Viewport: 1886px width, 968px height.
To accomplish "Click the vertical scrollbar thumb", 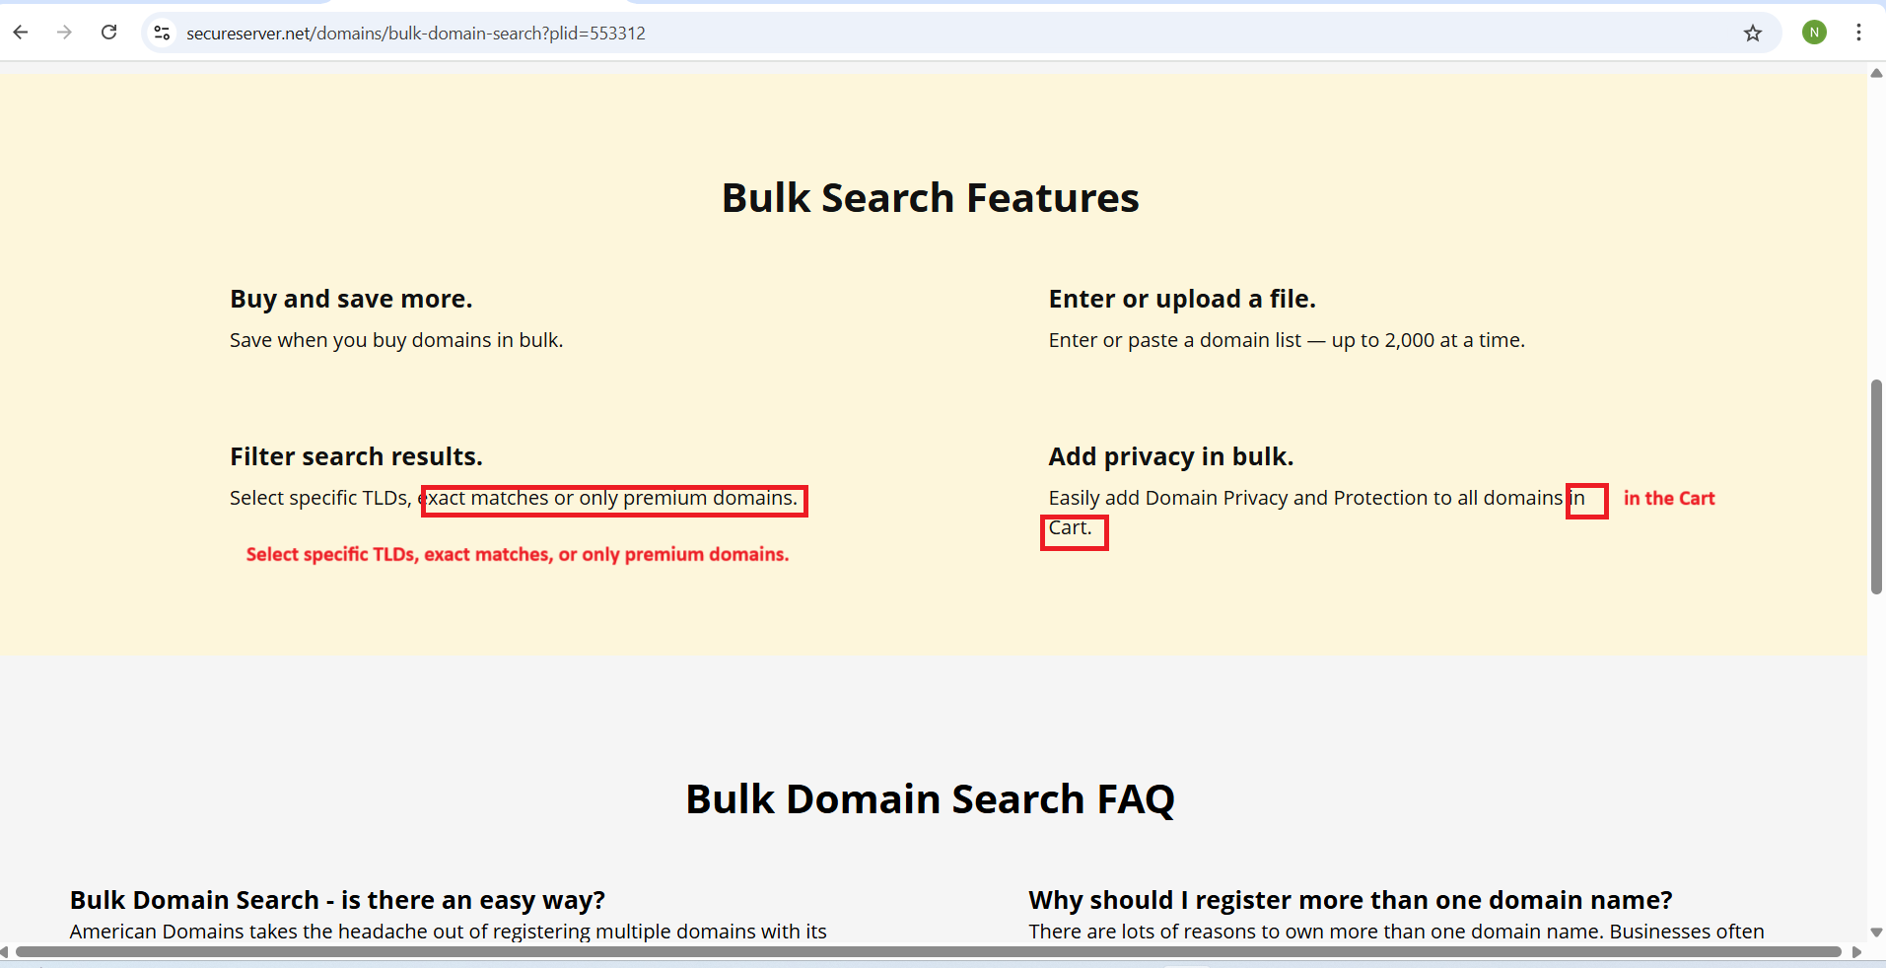I will [1876, 486].
